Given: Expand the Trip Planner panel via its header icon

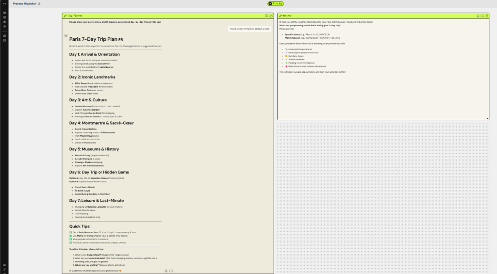Looking at the screenshot, I should pos(266,16).
